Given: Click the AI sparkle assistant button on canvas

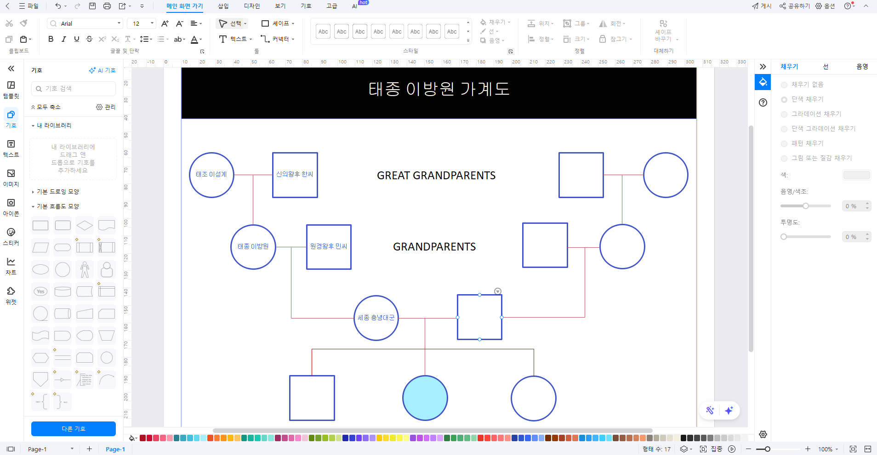Looking at the screenshot, I should click(729, 410).
